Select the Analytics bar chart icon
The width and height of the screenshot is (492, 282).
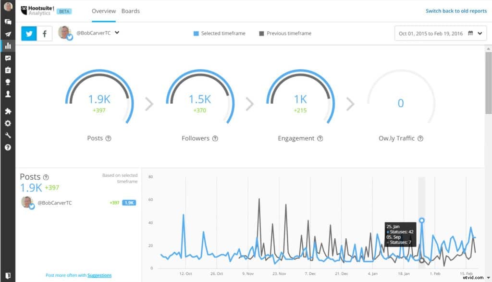pyautogui.click(x=7, y=46)
